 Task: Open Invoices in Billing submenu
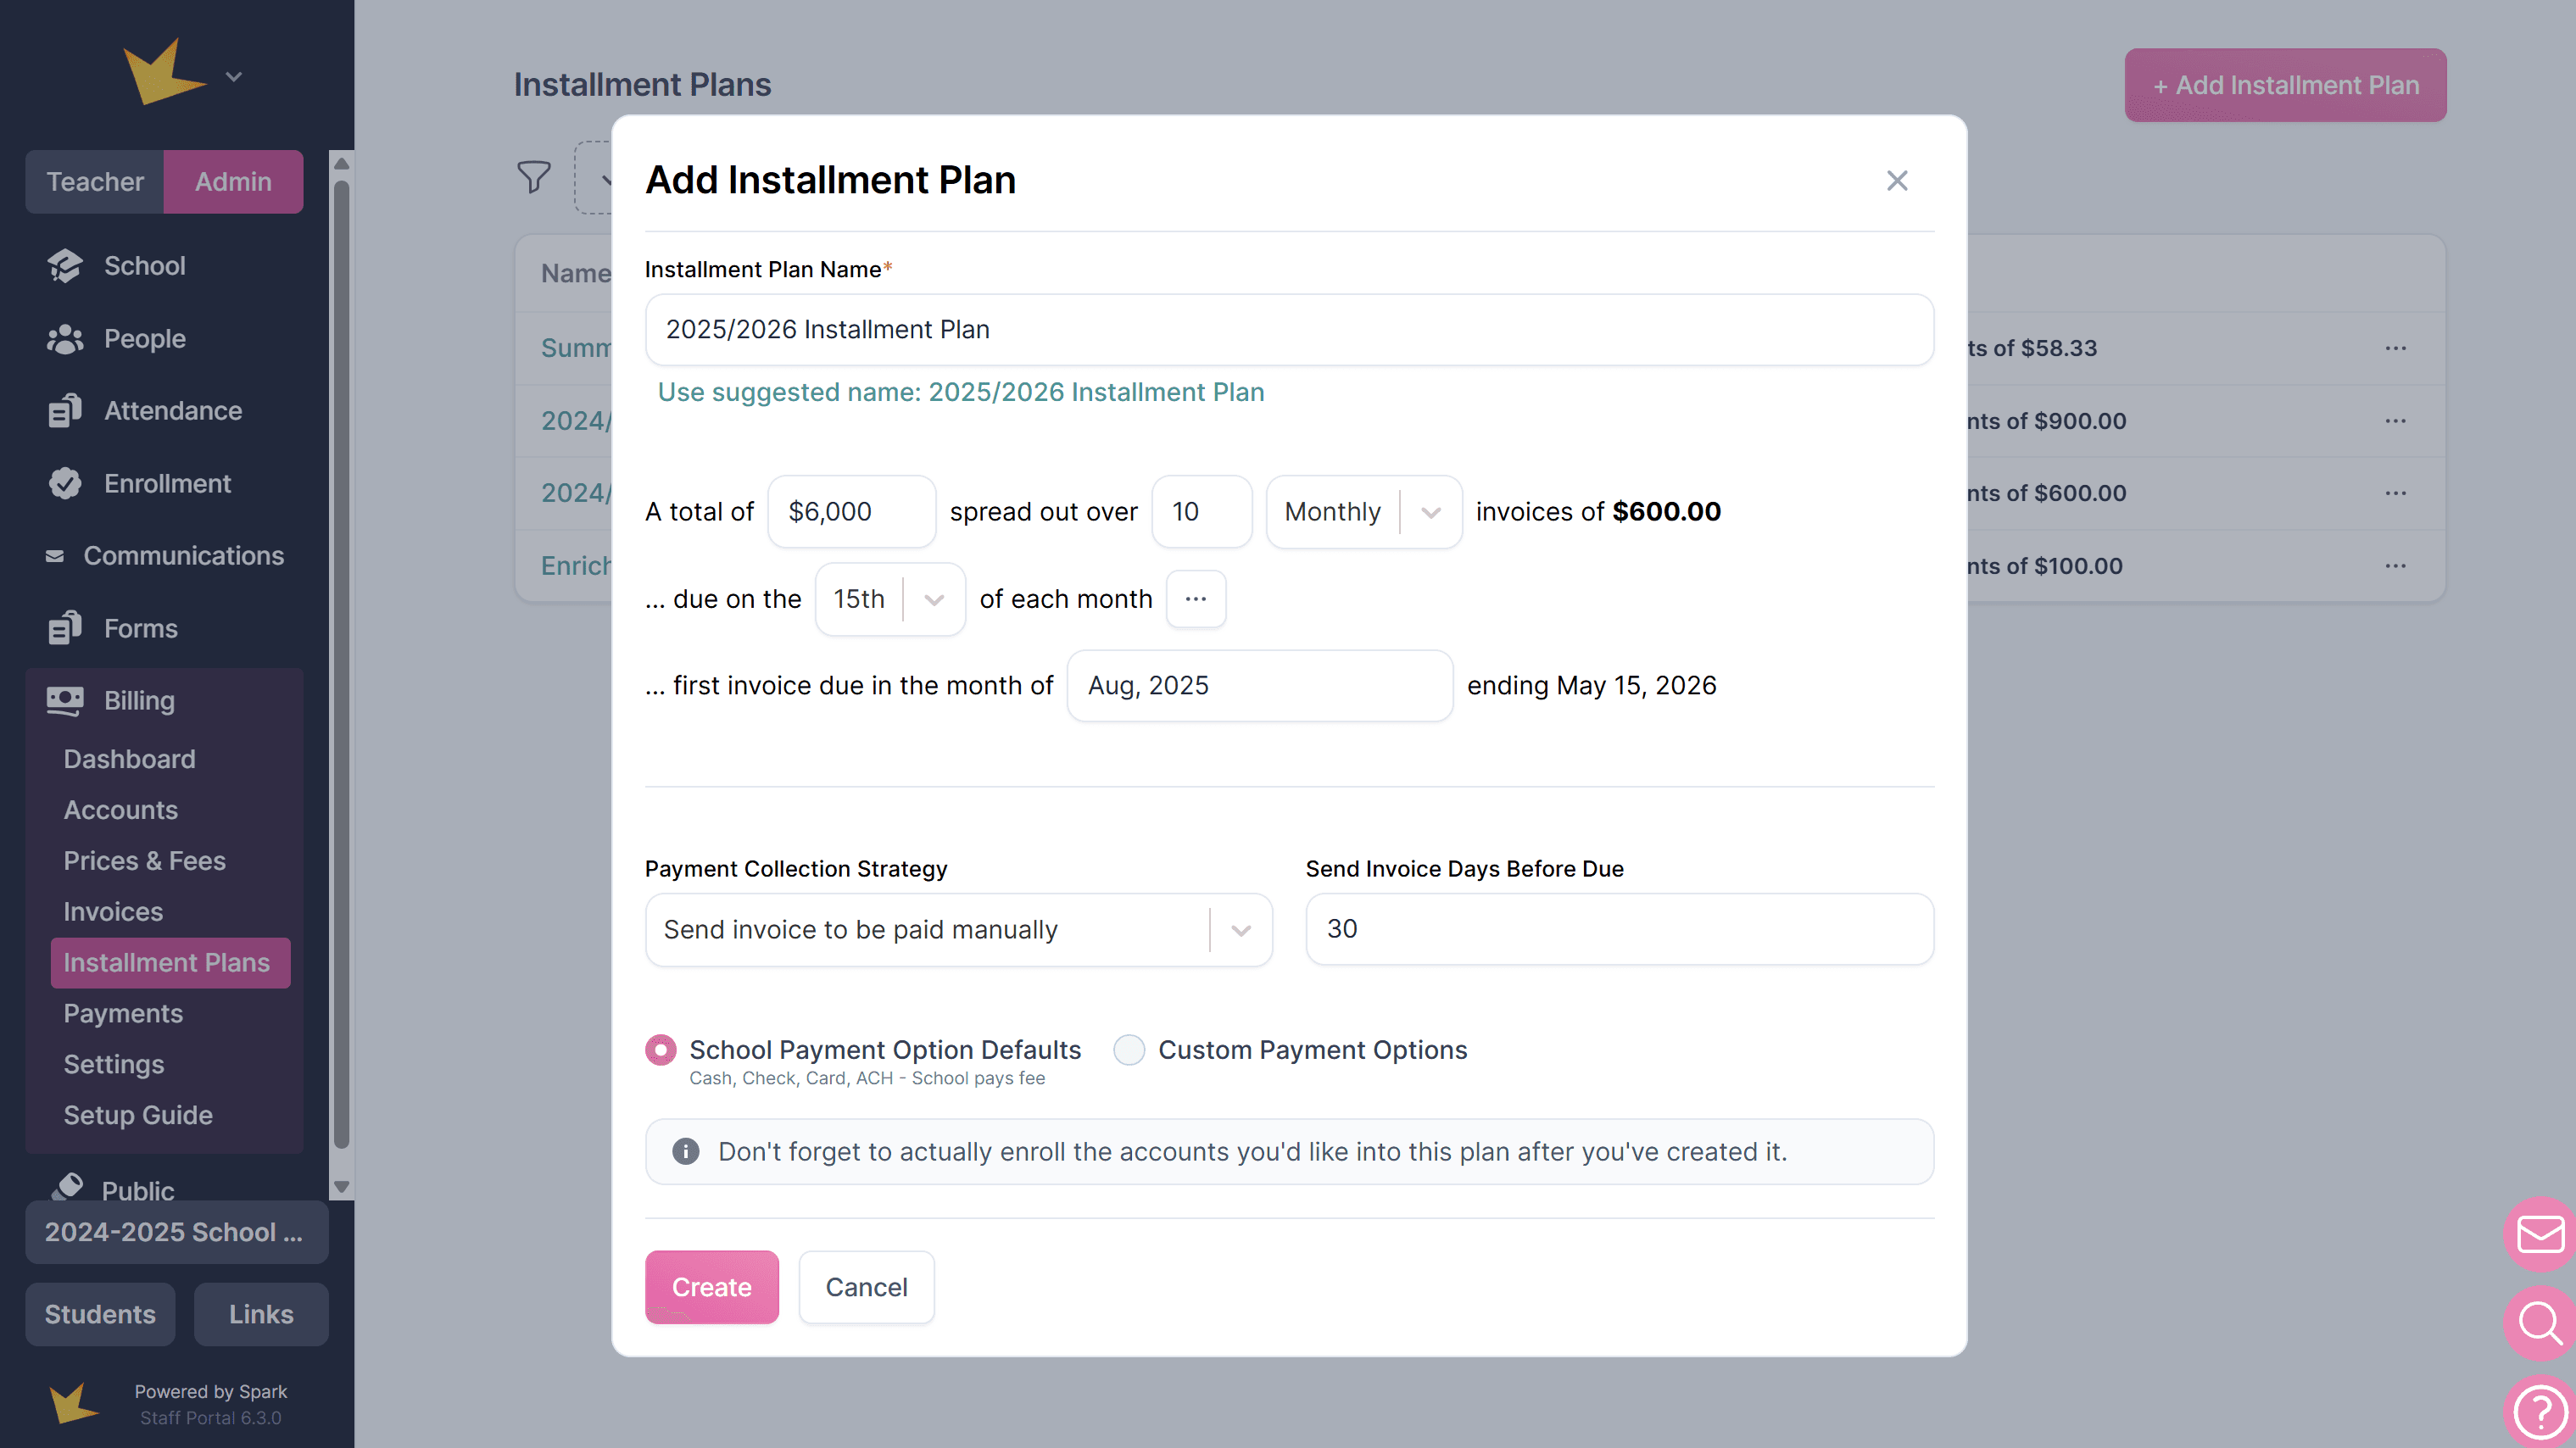tap(113, 911)
